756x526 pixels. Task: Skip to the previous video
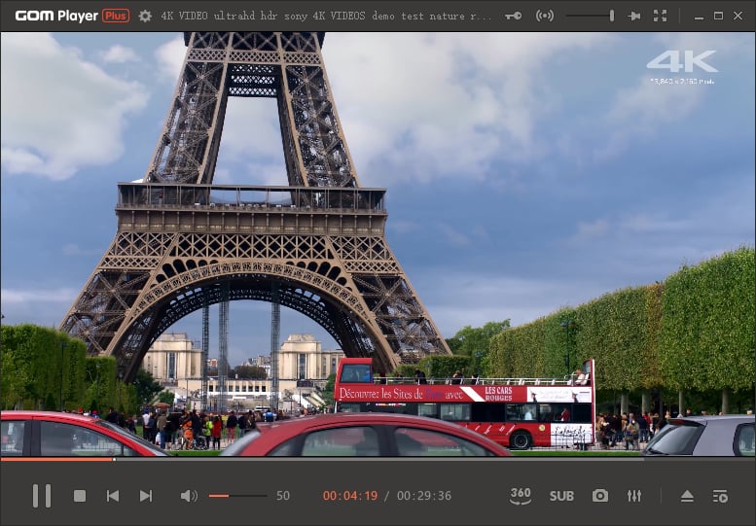113,496
